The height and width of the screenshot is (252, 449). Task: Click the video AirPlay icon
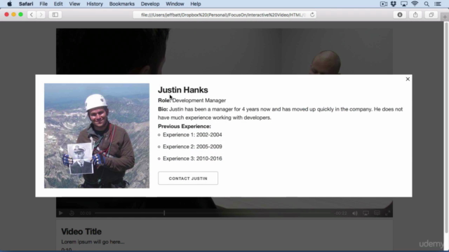366,213
